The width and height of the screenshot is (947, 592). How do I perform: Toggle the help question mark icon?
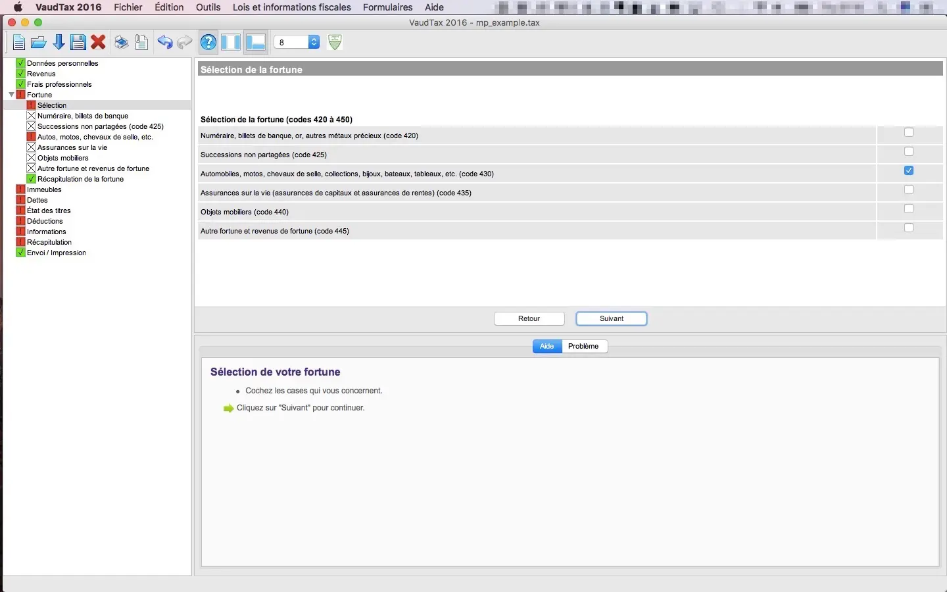208,43
